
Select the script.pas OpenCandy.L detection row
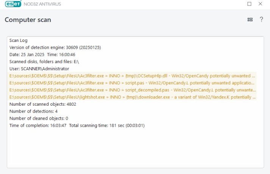(132, 83)
